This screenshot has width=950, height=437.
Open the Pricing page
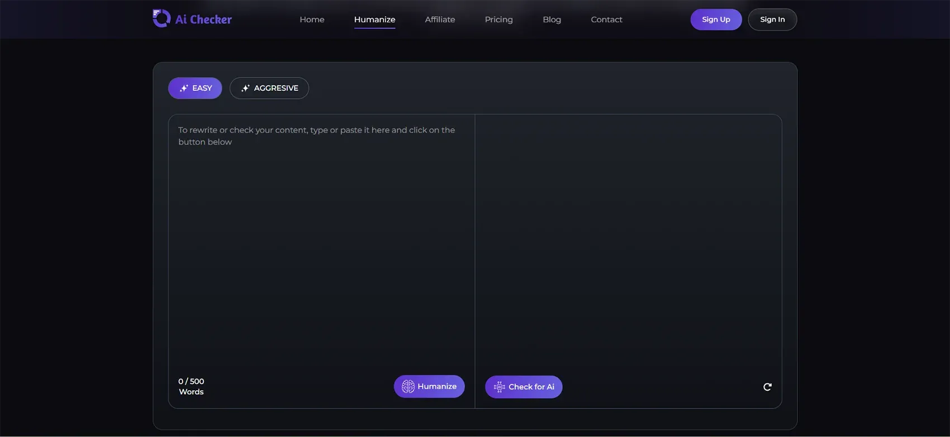(498, 20)
